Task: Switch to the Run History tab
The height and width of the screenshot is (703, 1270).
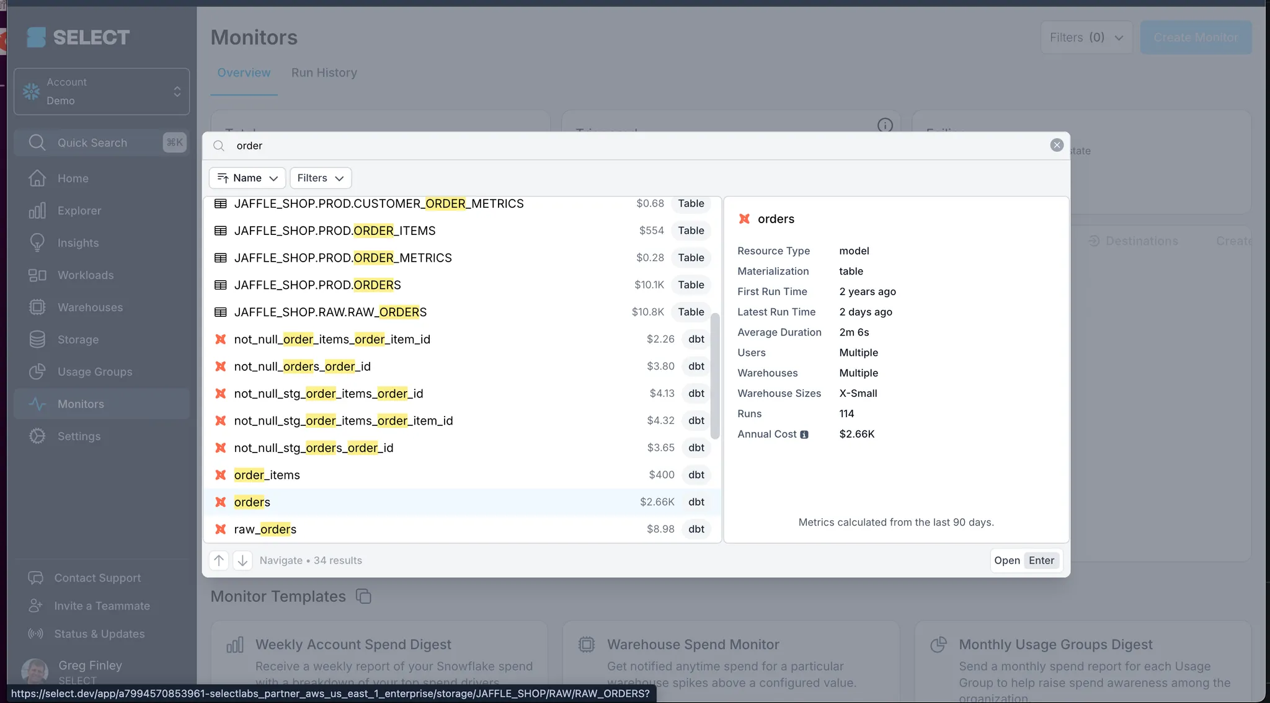Action: click(x=324, y=73)
